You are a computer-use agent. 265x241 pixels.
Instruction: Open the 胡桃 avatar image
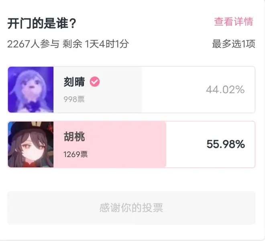(x=31, y=144)
